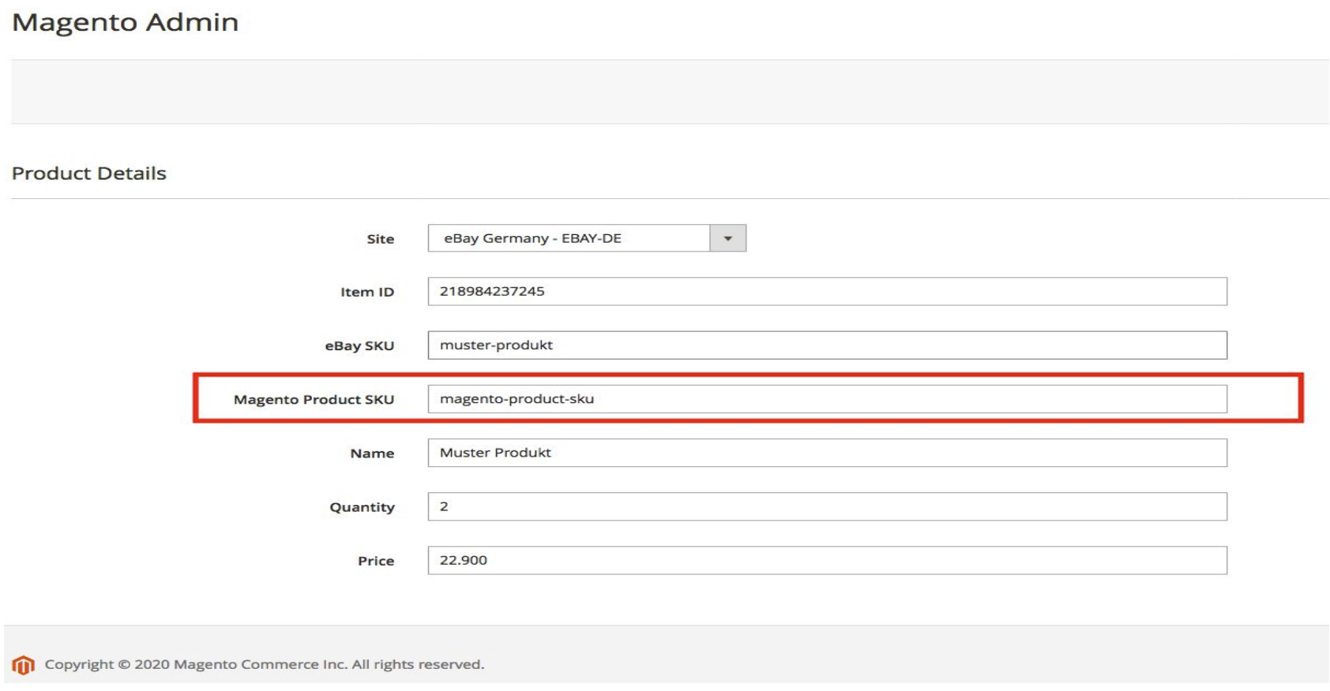Open the eBay Germany - EBAY-DE select box
Image resolution: width=1330 pixels, height=691 pixels.
click(569, 238)
